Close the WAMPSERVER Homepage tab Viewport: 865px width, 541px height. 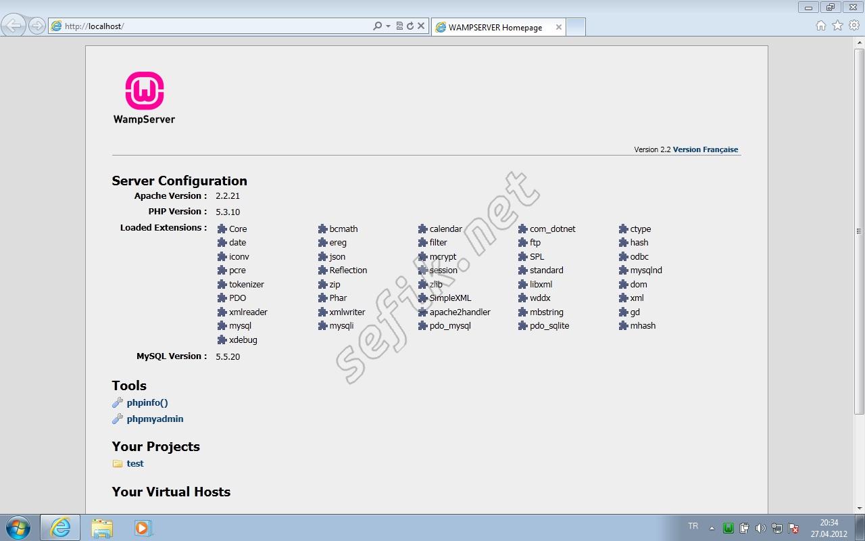click(x=559, y=27)
